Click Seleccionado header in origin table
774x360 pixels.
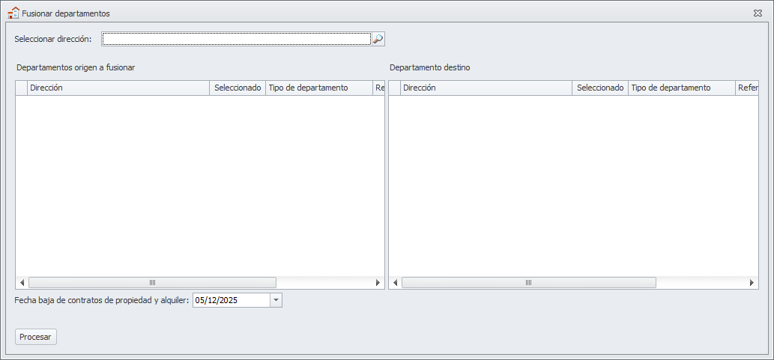(238, 88)
